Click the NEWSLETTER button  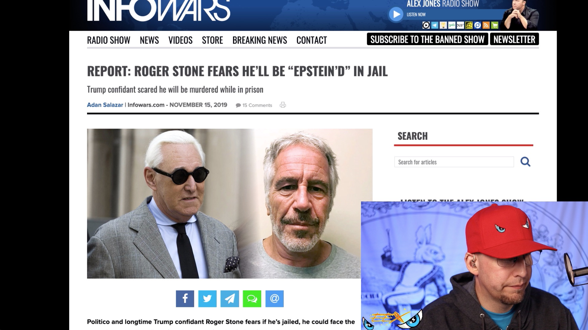click(x=514, y=39)
